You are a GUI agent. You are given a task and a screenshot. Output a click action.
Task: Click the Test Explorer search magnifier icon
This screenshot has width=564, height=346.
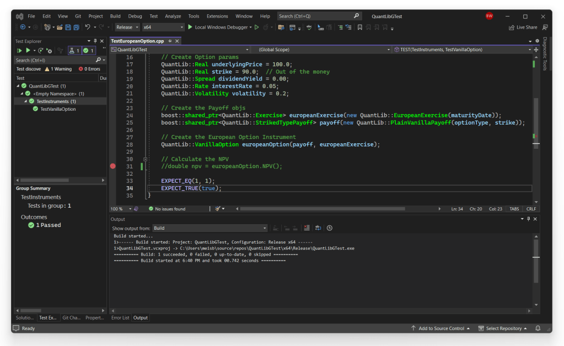(x=98, y=60)
